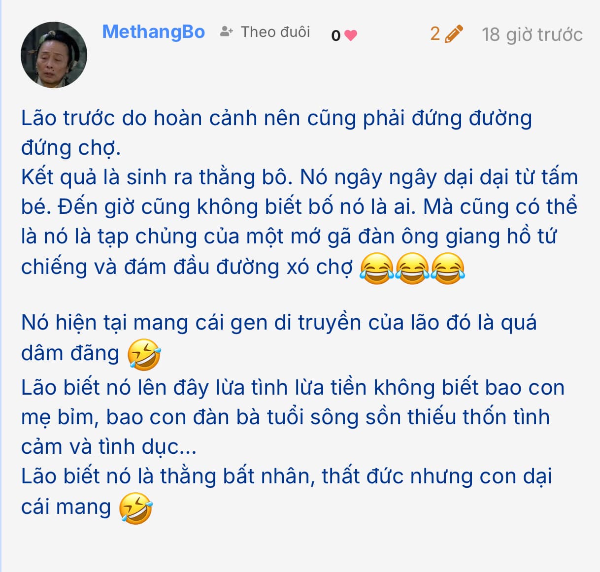Viewport: 600px width, 572px height.
Task: Like the post with the heart icon
Action: pos(350,35)
